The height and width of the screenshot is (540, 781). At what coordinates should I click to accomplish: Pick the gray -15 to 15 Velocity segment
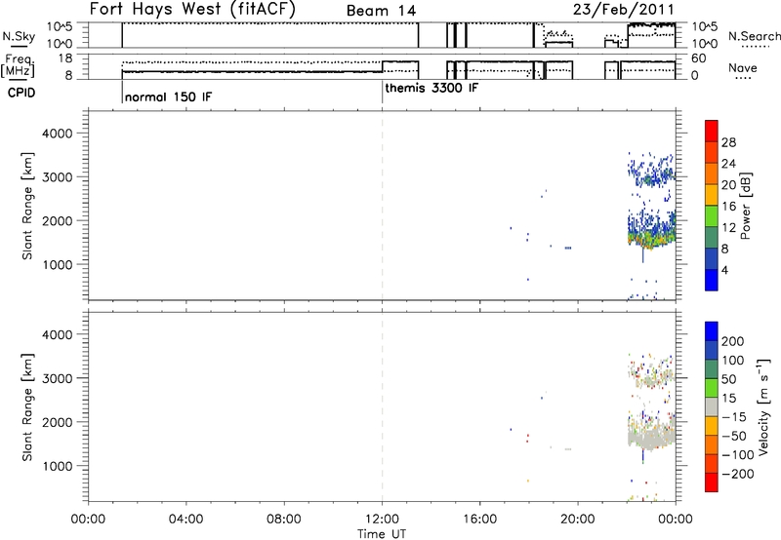pyautogui.click(x=712, y=406)
